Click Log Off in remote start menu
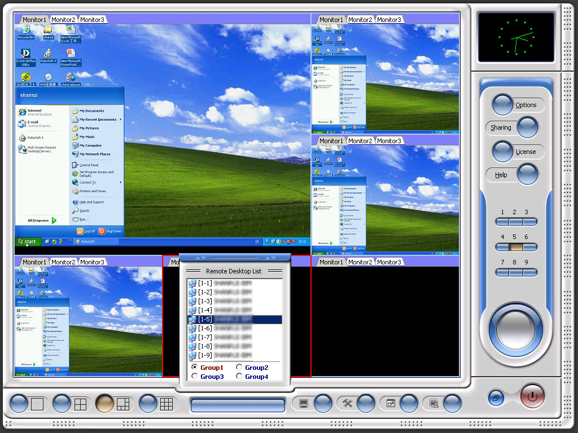This screenshot has height=433, width=578. tap(86, 231)
